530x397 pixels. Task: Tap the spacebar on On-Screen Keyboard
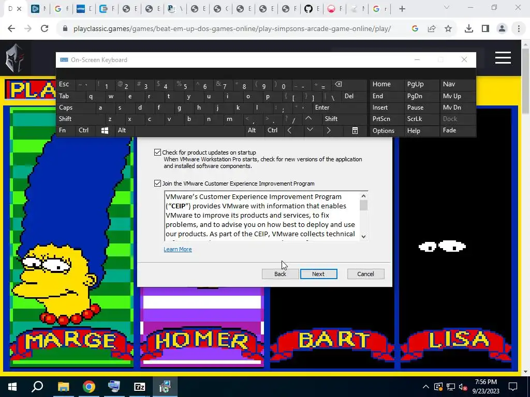(x=190, y=130)
